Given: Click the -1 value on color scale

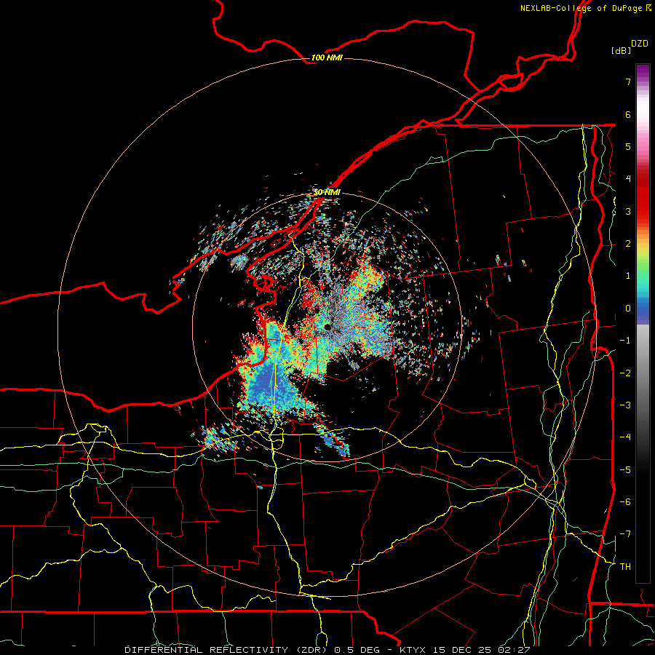Looking at the screenshot, I should (625, 341).
